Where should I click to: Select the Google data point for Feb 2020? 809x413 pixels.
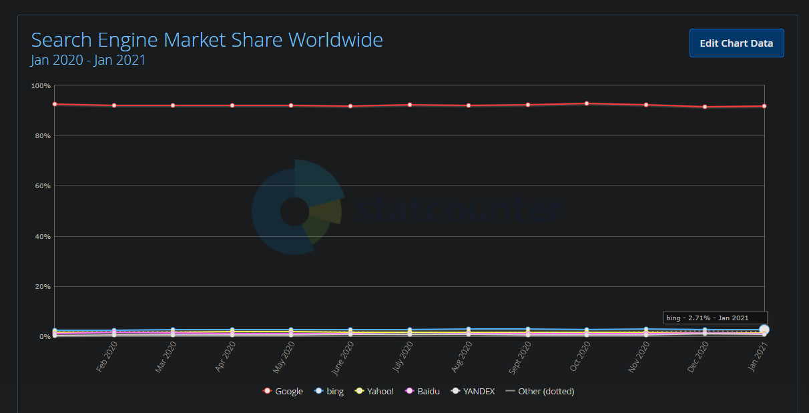tap(114, 105)
